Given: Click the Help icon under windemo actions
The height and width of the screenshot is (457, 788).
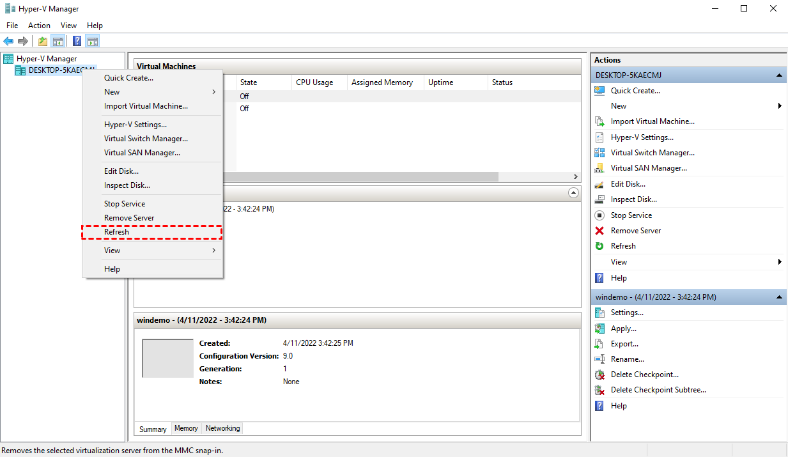Looking at the screenshot, I should tap(599, 406).
